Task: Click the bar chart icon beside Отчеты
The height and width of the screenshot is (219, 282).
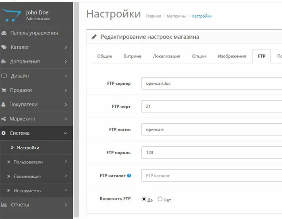Action: click(4, 205)
